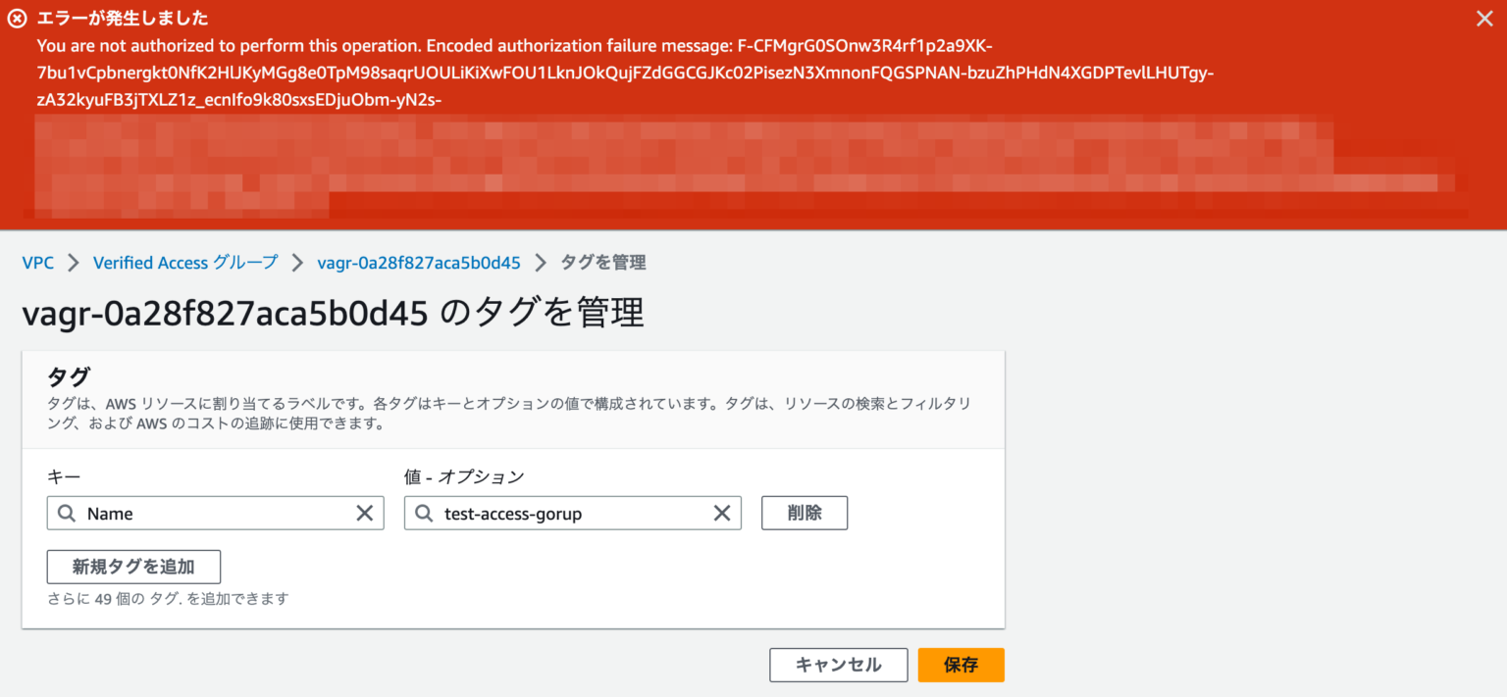This screenshot has width=1507, height=697.
Task: Click the search icon in the value field
Action: [x=423, y=514]
